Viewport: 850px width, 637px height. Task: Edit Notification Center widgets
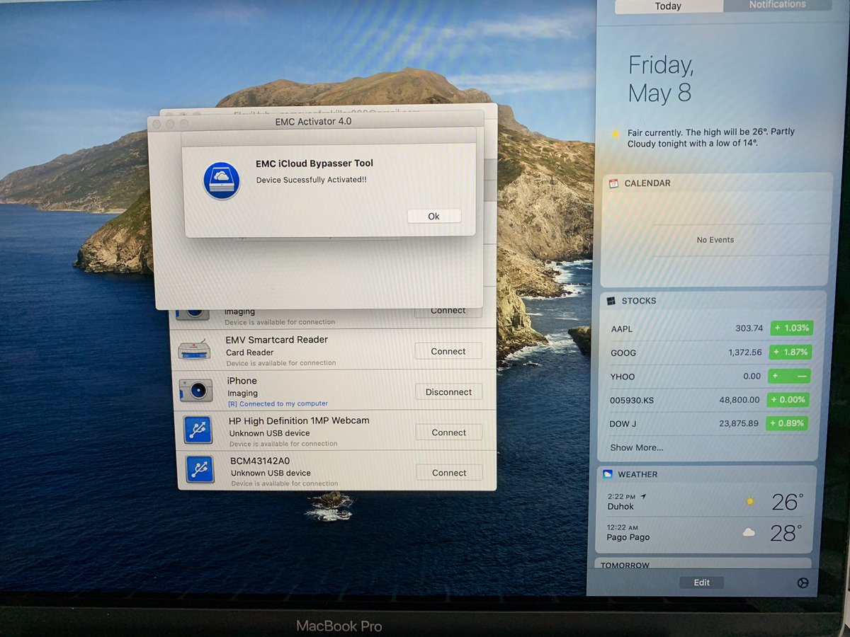click(x=701, y=583)
